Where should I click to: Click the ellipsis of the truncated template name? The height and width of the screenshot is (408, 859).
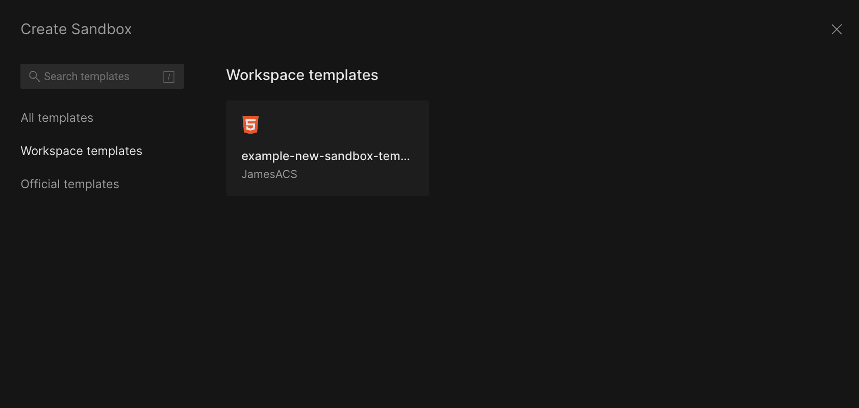pyautogui.click(x=405, y=157)
